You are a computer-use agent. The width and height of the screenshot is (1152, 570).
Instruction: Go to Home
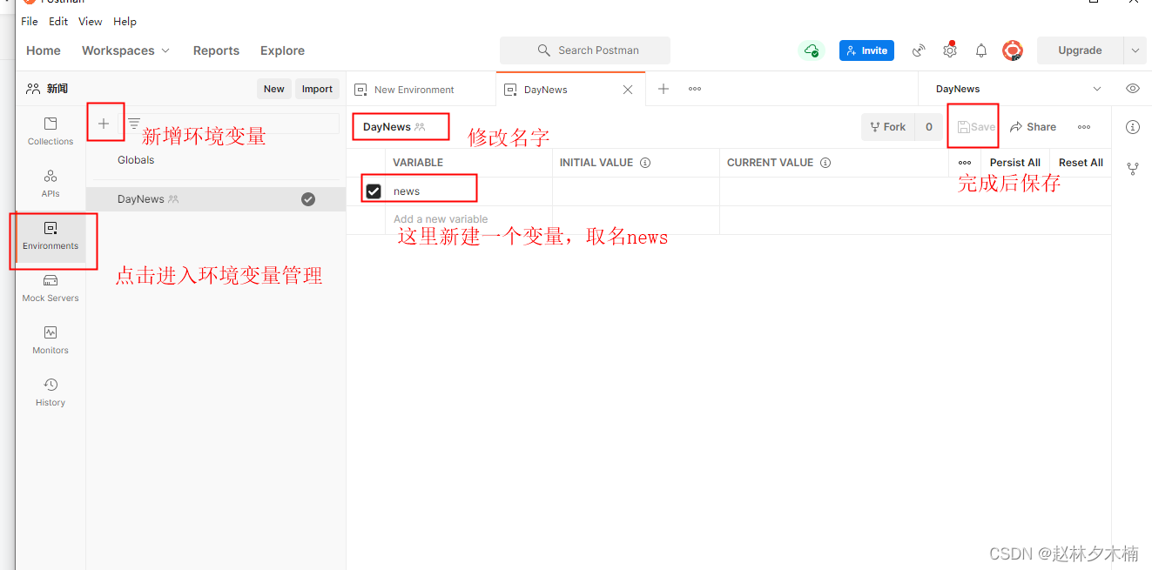tap(44, 50)
